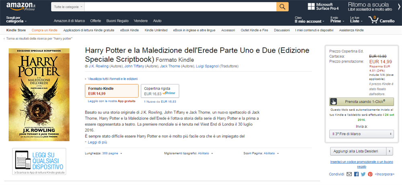Open 'Applicazioni di lettura Kindle gratuite'

coord(89,30)
